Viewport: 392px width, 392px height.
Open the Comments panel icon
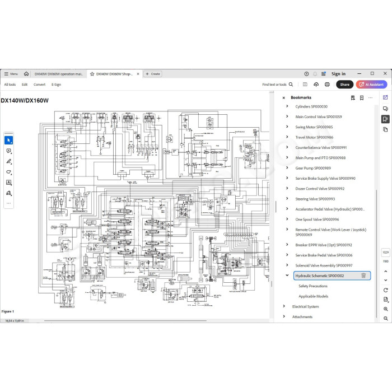[385, 108]
